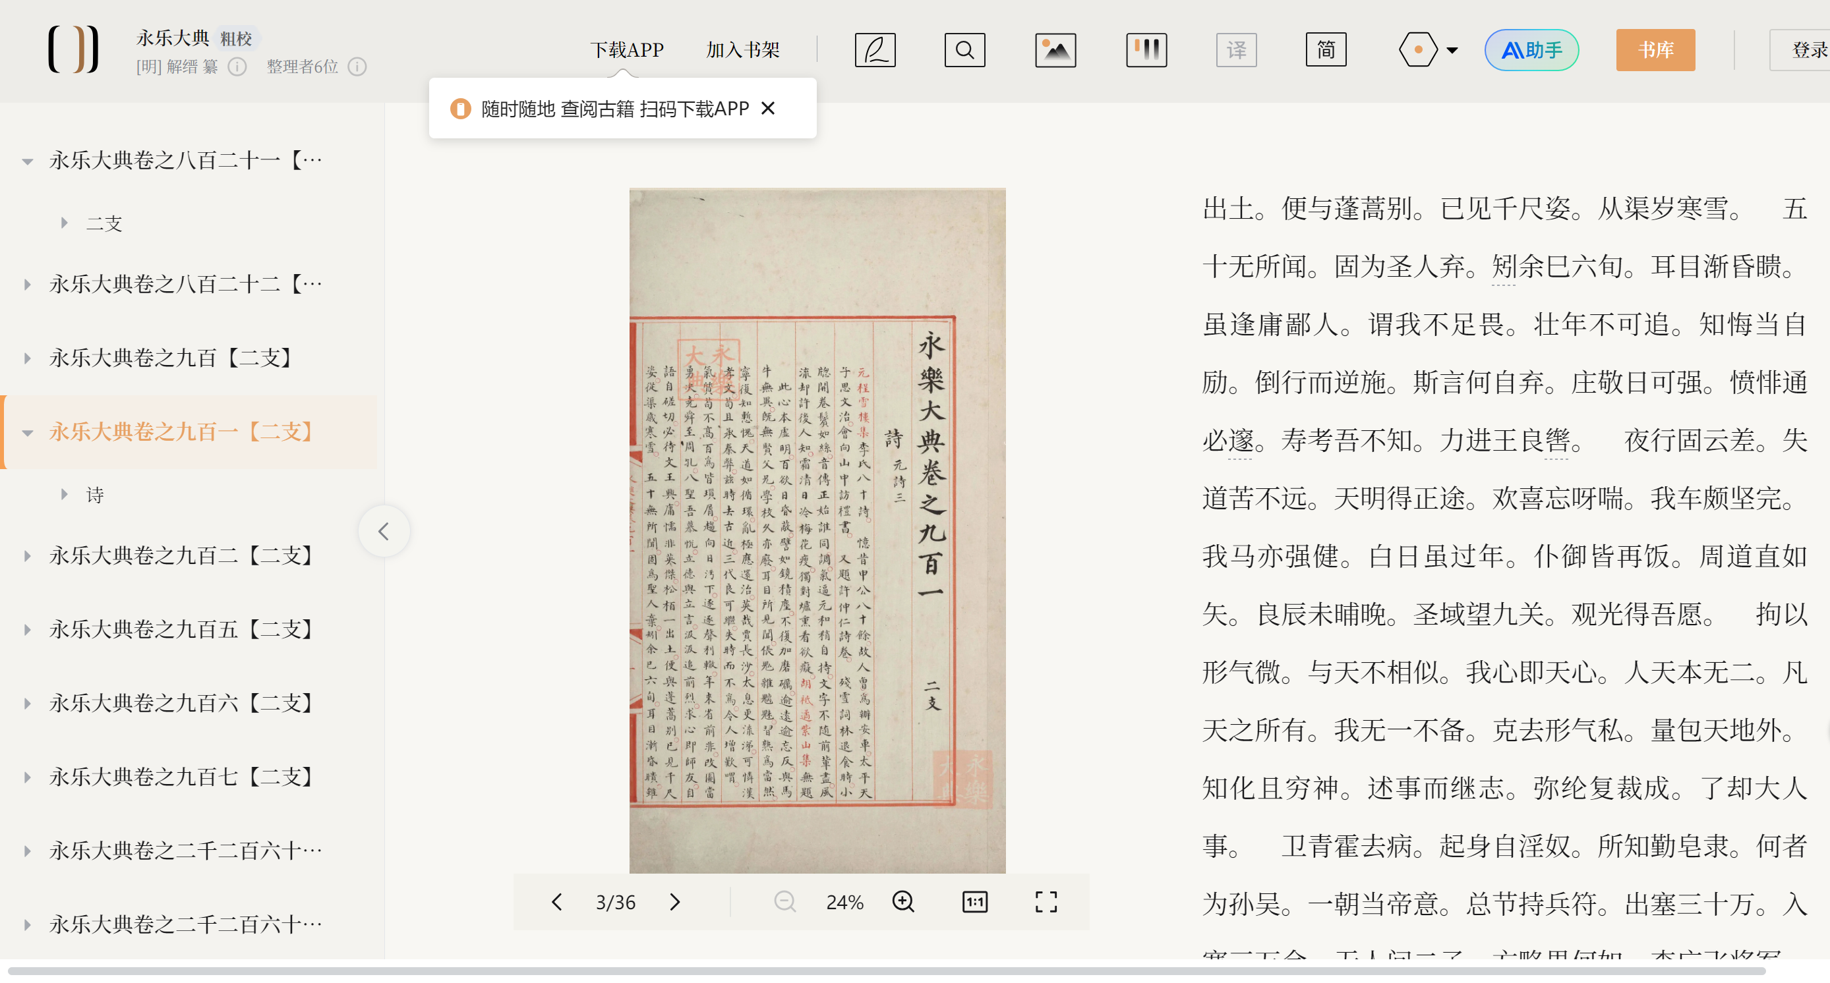The width and height of the screenshot is (1830, 983).
Task: Go to the next page arrow
Action: pyautogui.click(x=674, y=901)
